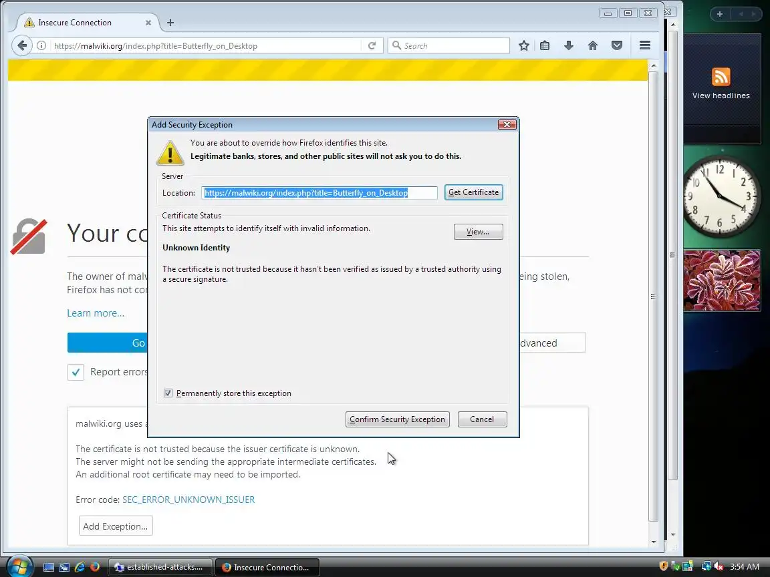Show bookmarks list icon in toolbar

(545, 45)
